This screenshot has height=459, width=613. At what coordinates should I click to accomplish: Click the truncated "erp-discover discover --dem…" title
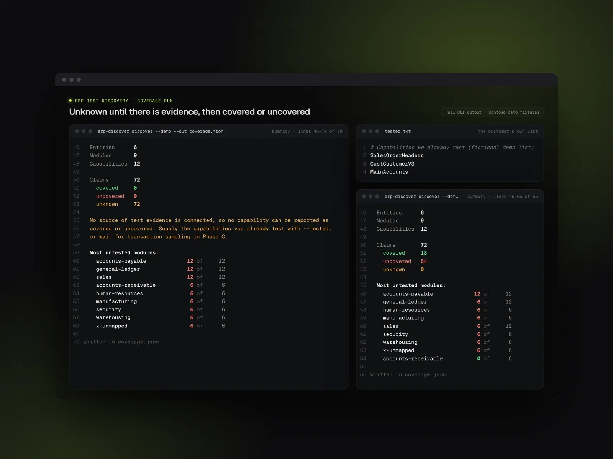[x=421, y=196]
